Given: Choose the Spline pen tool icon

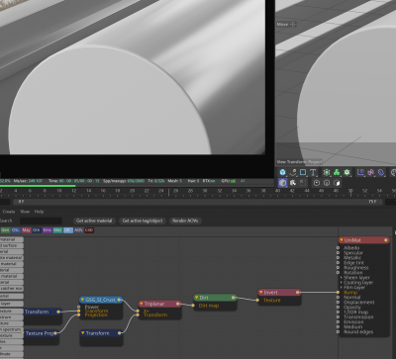Looking at the screenshot, I should (293, 172).
